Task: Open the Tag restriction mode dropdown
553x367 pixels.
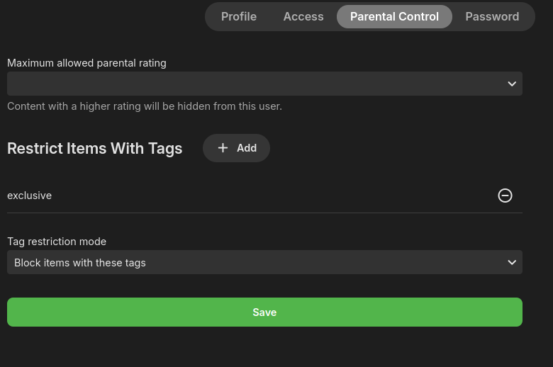Action: (264, 262)
